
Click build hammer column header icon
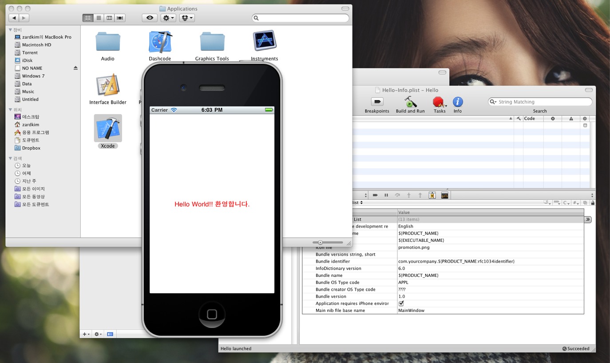coord(519,118)
